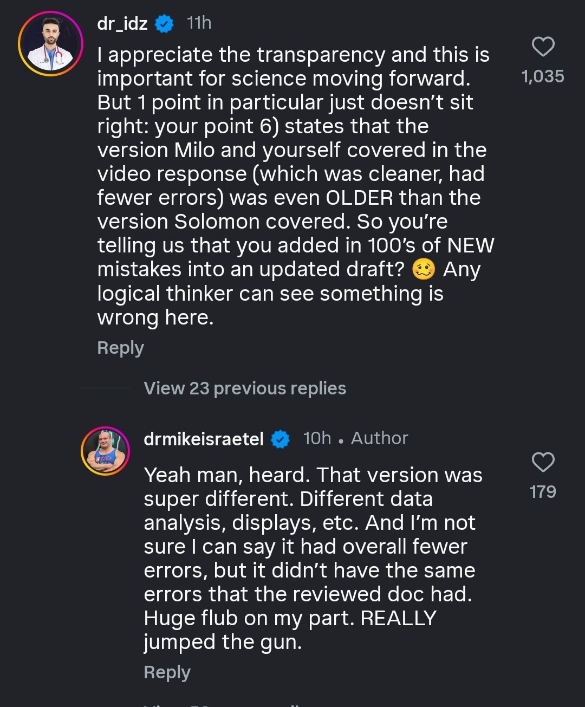Click the verified badge next to drmikeisraetel
This screenshot has height=707, width=585.
click(280, 439)
